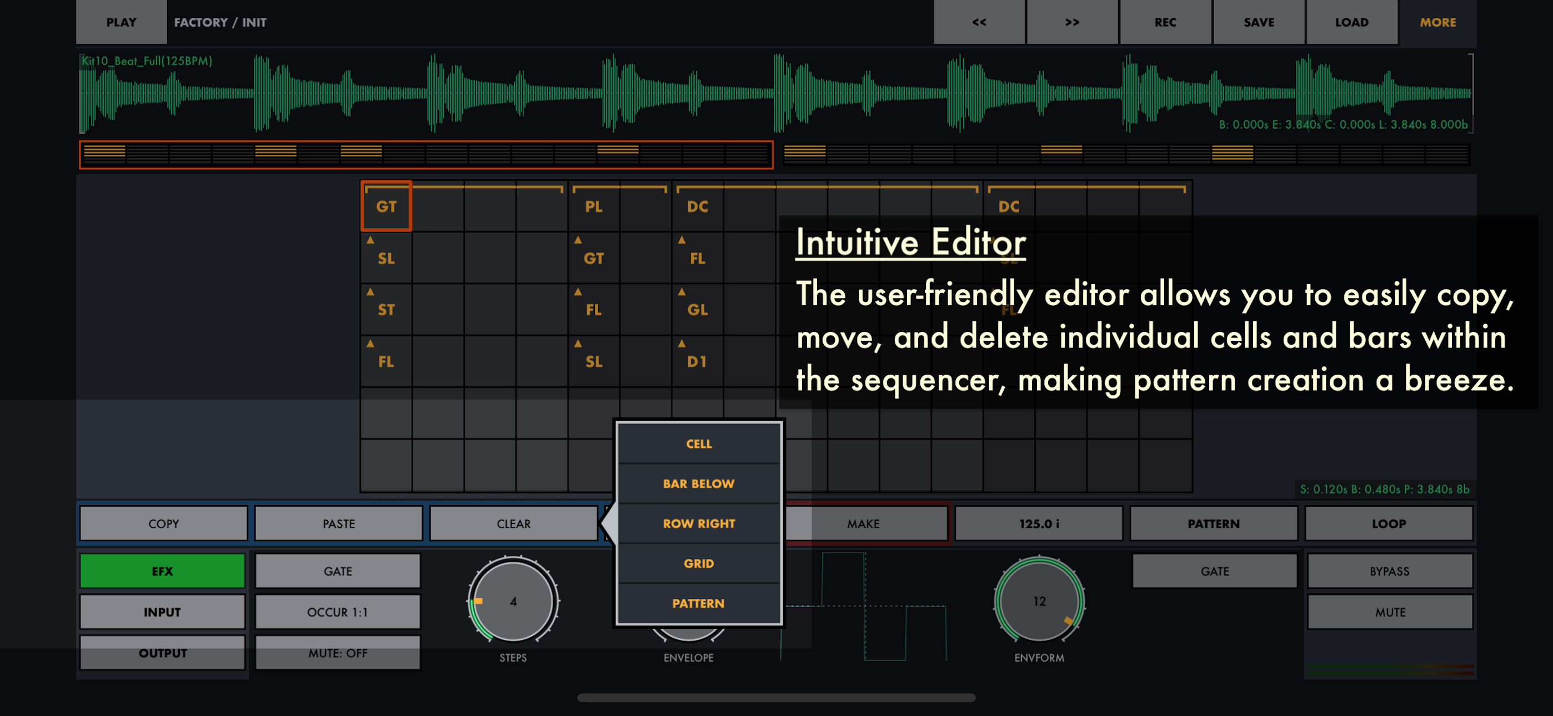Open the OCCUR 1:1 selector
Image resolution: width=1553 pixels, height=716 pixels.
click(x=338, y=611)
